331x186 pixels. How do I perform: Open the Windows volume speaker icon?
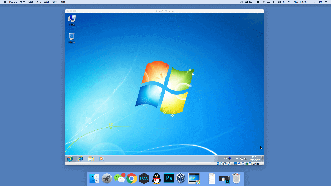(x=245, y=159)
